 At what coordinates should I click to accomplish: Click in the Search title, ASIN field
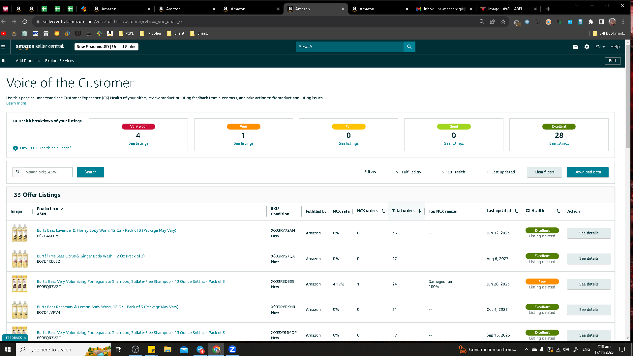(47, 172)
